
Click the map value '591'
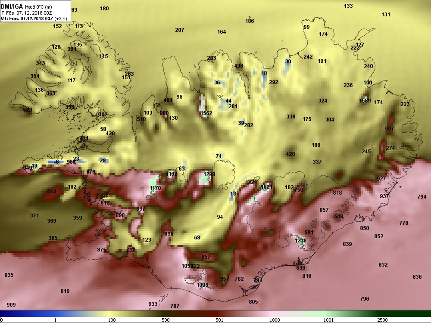(309, 233)
